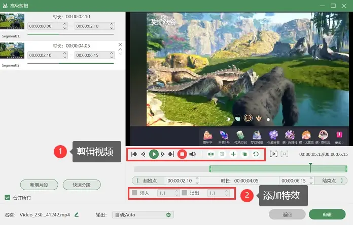Enable the 淡入 fade-in checkbox
The image size is (353, 225).
[x=134, y=193]
